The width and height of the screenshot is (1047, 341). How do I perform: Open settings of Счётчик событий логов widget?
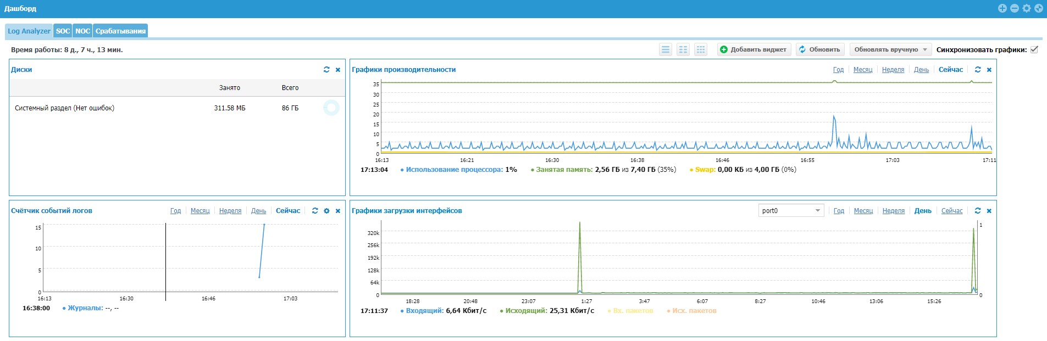point(326,211)
